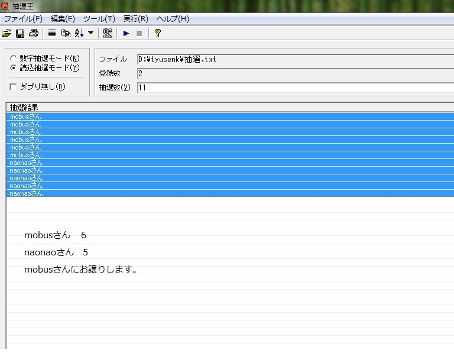Click the ファイル path field D:¥tyusenk¥抽選.txt
The width and height of the screenshot is (454, 363).
pos(296,59)
